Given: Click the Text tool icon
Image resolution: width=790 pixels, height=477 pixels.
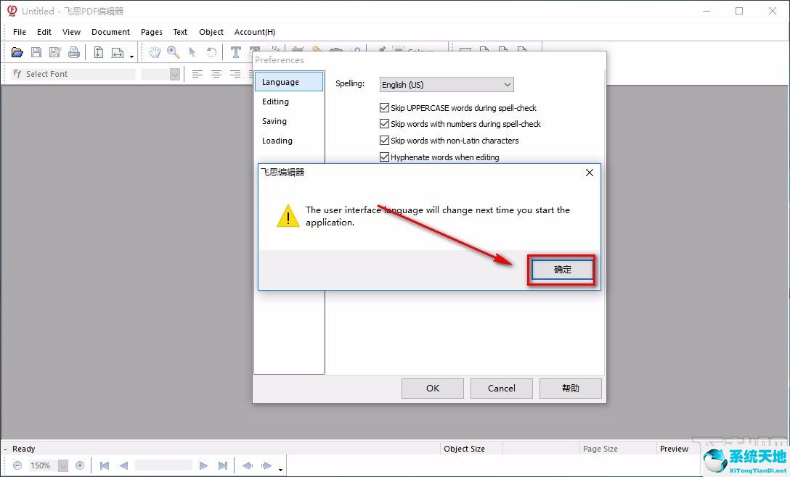Looking at the screenshot, I should pos(235,52).
